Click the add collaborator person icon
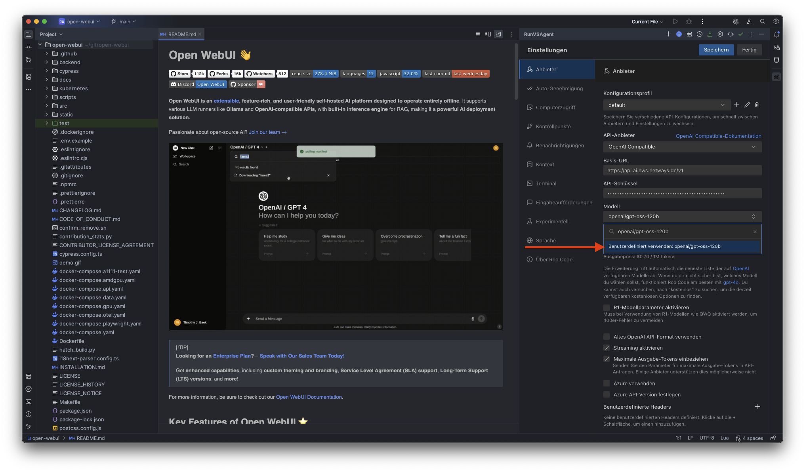805x472 pixels. 749,21
